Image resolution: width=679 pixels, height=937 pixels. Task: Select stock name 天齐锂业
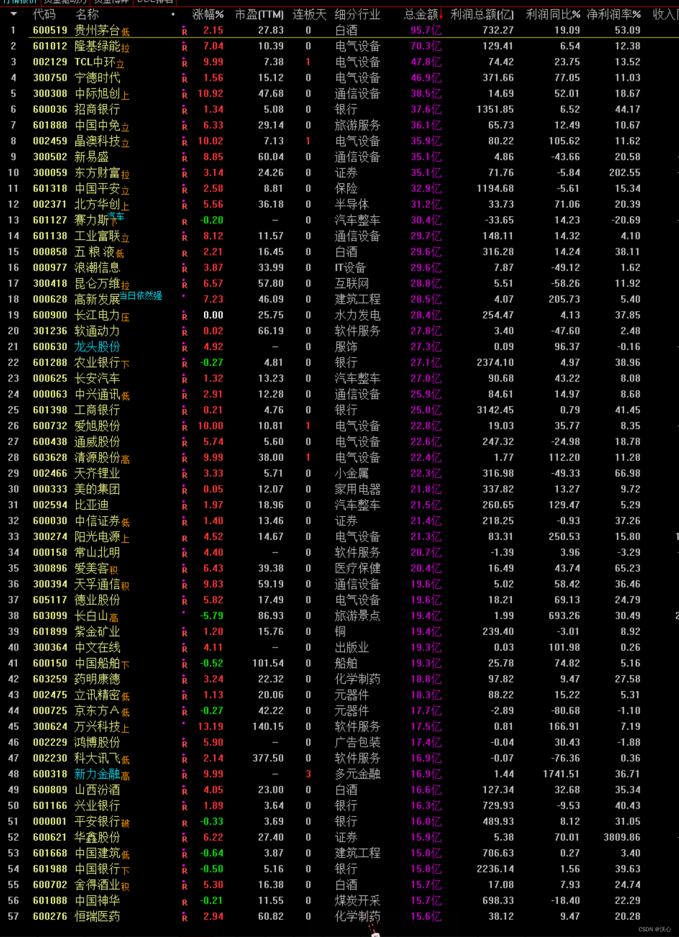click(97, 473)
